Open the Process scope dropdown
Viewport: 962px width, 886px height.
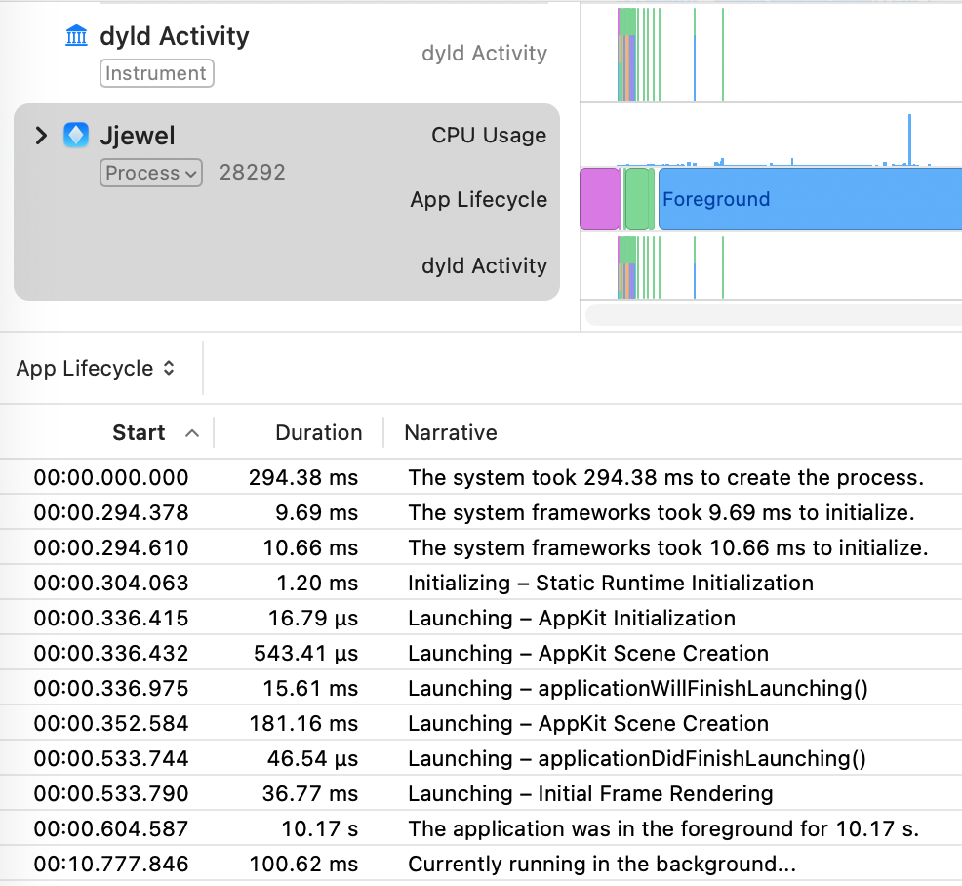(150, 173)
